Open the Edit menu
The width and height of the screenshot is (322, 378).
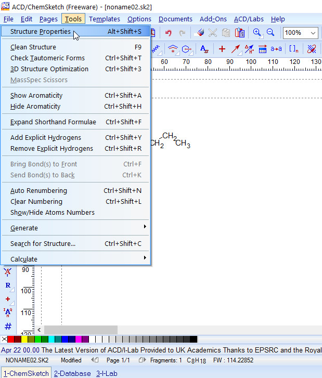click(x=27, y=19)
